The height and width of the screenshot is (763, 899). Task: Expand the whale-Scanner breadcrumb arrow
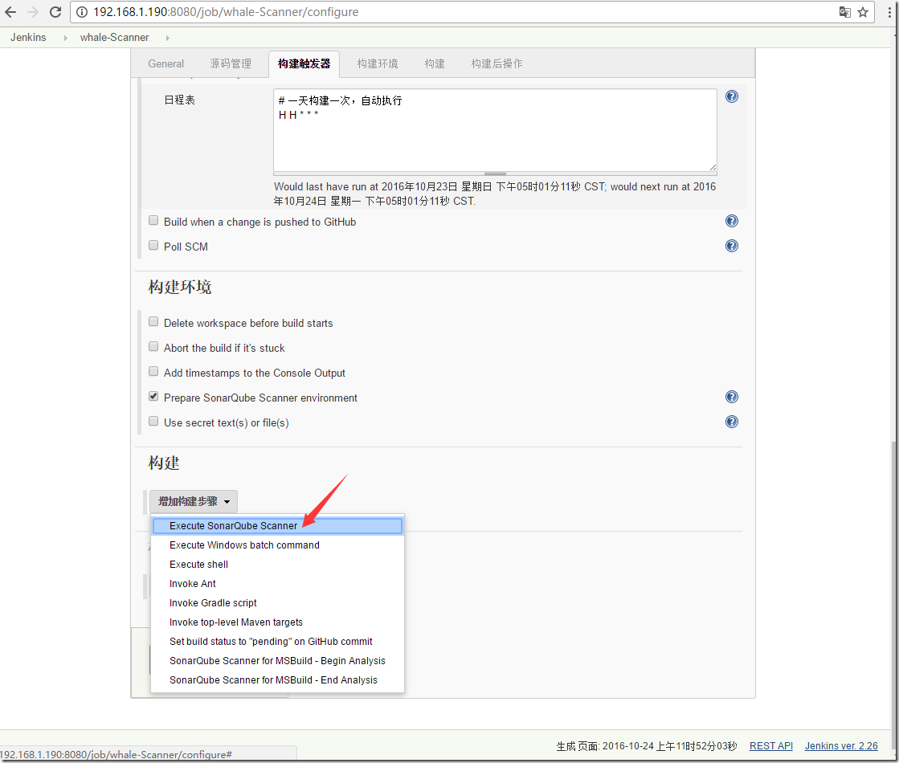(167, 38)
